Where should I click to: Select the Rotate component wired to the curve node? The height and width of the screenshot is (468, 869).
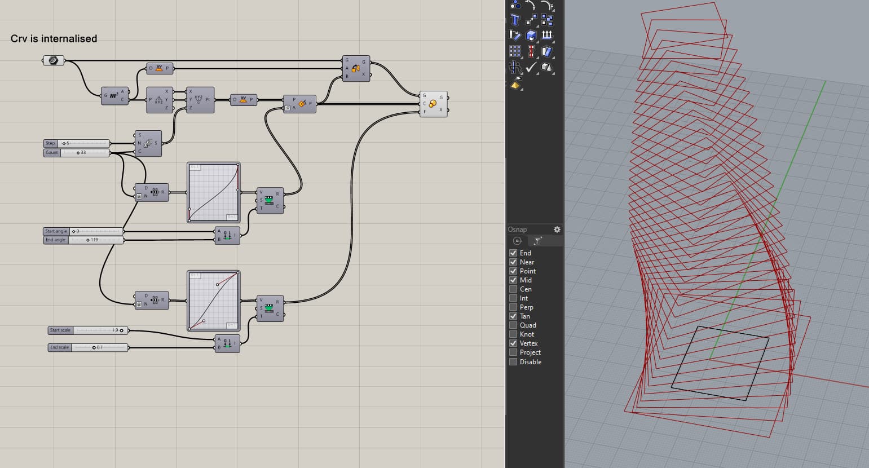356,69
